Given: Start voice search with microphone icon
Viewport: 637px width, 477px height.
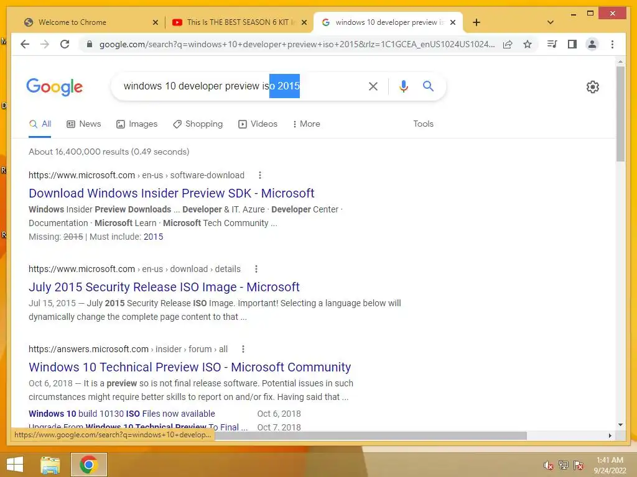Looking at the screenshot, I should (403, 86).
